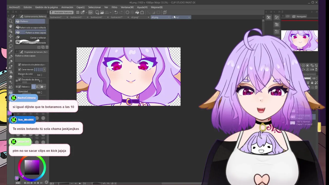Click the Redo arrow in command bar
Image resolution: width=329 pixels, height=185 pixels.
(121, 12)
